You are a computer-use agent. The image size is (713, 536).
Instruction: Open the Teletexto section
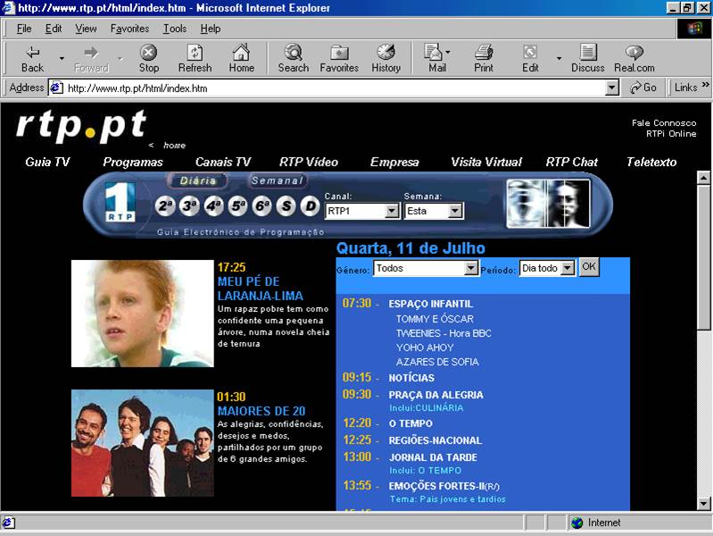(651, 162)
